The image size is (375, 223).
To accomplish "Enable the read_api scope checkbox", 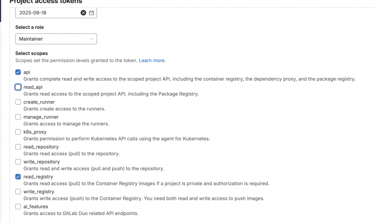I will pos(18,87).
